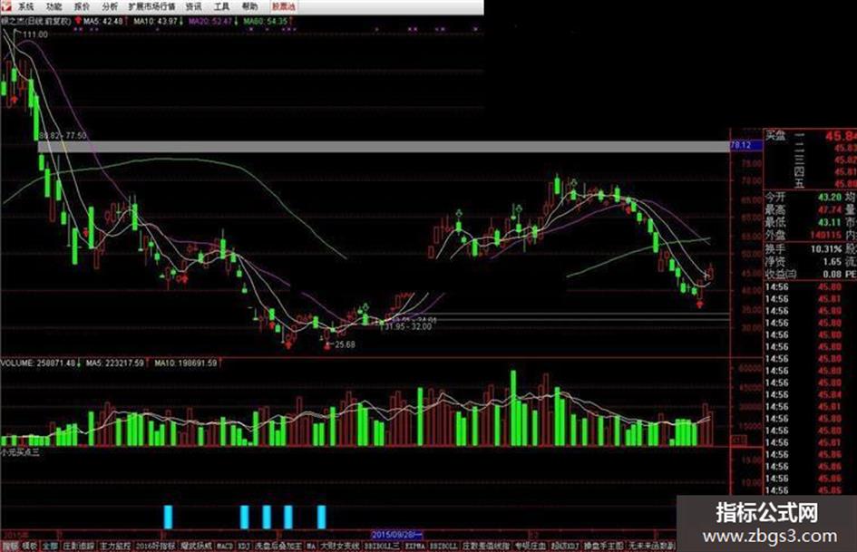Open the 帮助 menu

tap(249, 6)
